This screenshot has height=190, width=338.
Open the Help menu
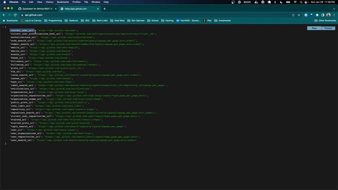pos(106,2)
